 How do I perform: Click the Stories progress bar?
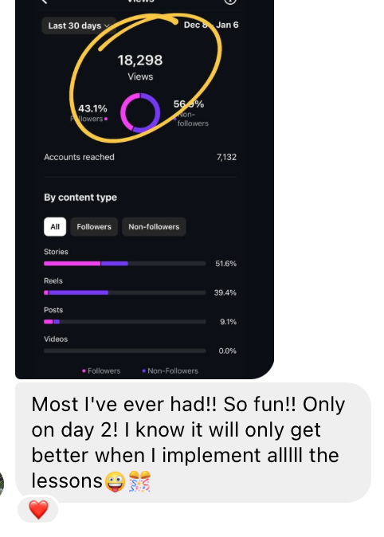(x=125, y=264)
